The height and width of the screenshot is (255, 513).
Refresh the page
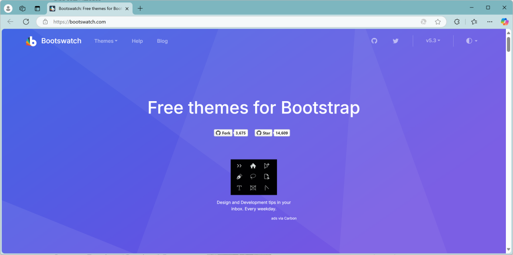pos(26,22)
